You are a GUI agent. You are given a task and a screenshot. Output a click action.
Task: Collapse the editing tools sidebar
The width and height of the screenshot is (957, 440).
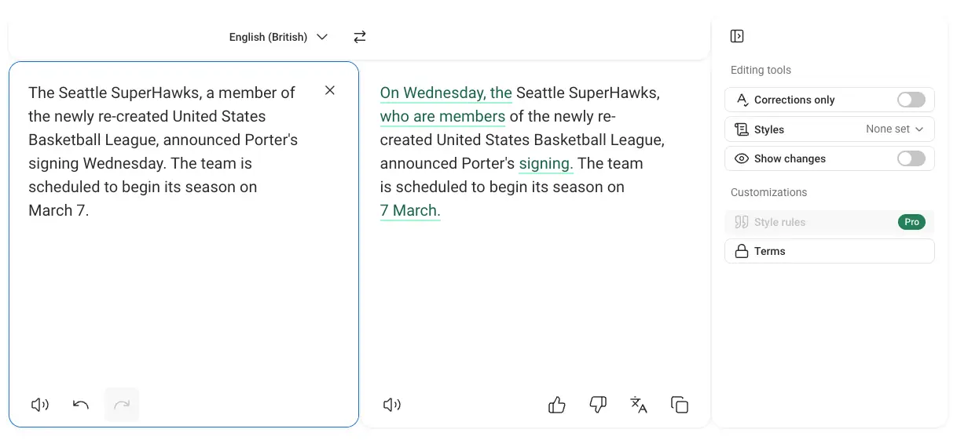pyautogui.click(x=737, y=36)
